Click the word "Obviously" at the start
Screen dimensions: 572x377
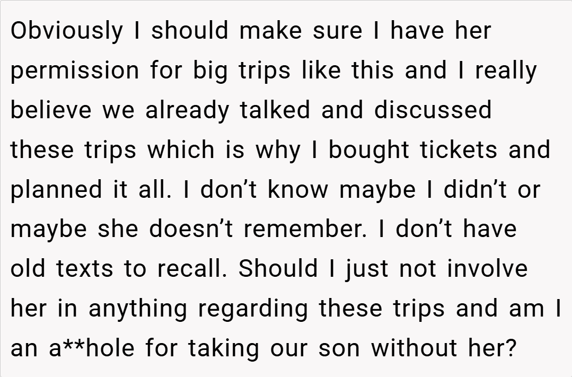[x=66, y=32]
